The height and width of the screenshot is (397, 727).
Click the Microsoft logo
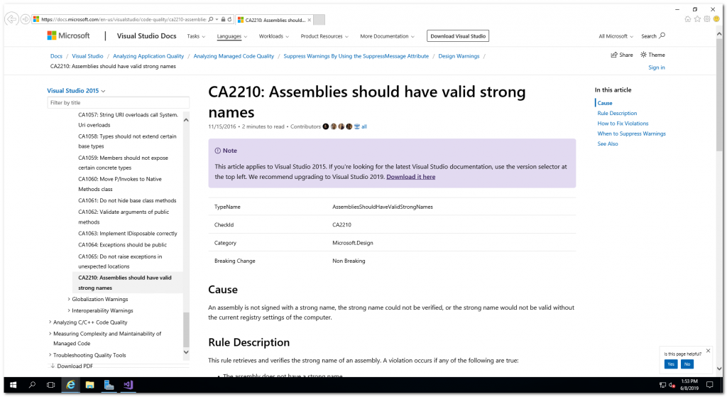pyautogui.click(x=68, y=36)
